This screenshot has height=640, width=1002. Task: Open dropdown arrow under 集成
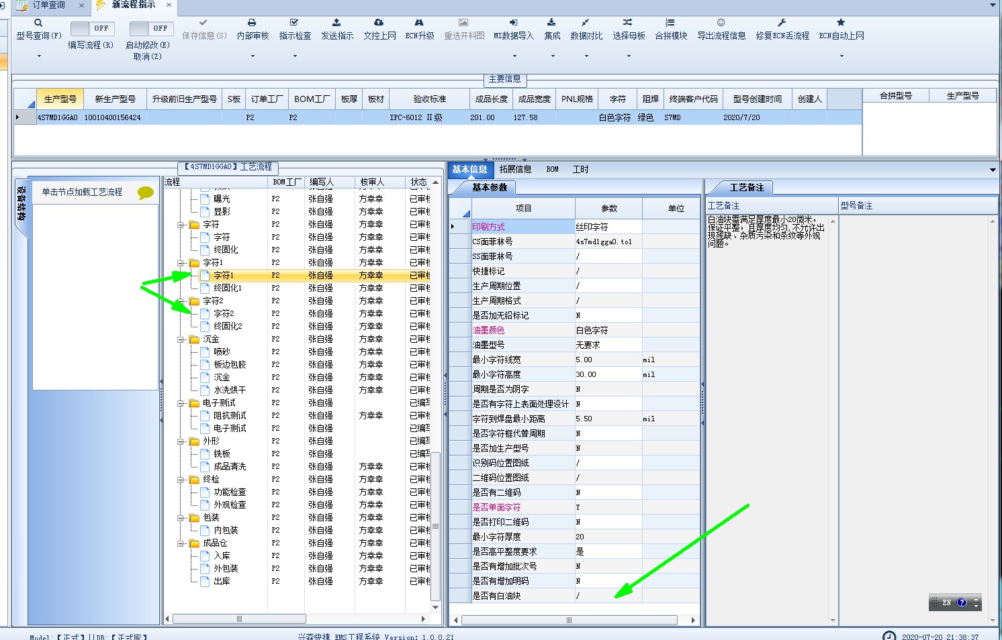coord(553,56)
